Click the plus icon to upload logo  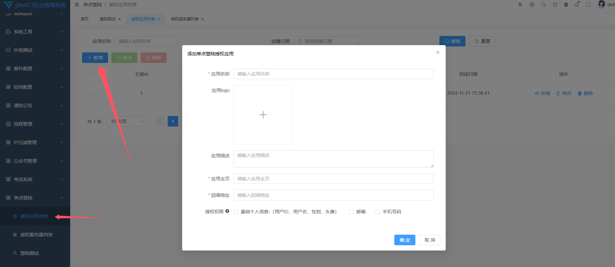(263, 115)
